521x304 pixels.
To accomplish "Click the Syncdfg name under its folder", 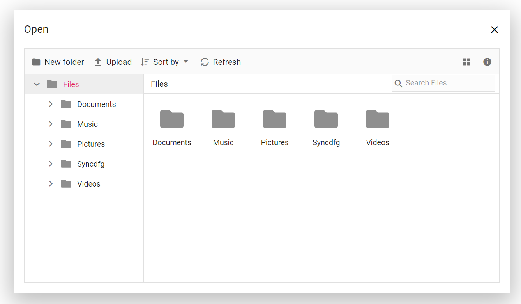I will click(326, 143).
